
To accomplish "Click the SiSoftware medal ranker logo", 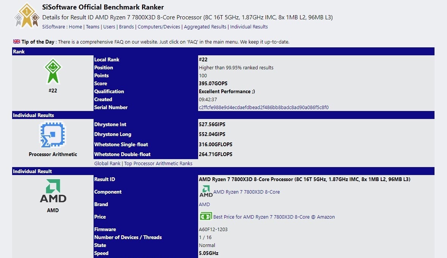I will [27, 15].
